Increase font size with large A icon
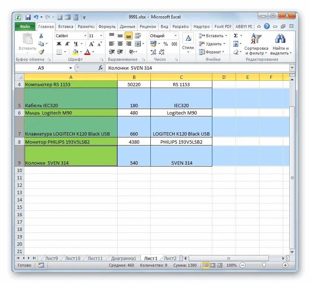 coord(91,44)
